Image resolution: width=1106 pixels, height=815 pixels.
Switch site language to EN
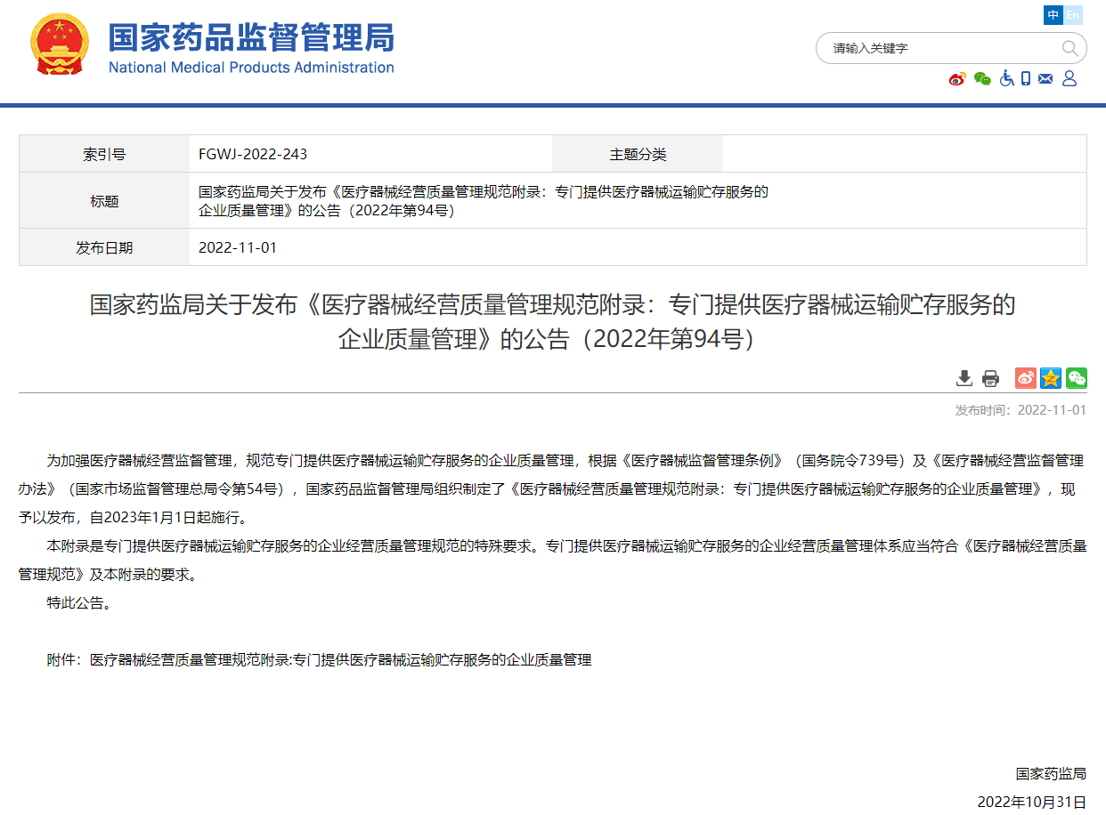[x=1074, y=15]
